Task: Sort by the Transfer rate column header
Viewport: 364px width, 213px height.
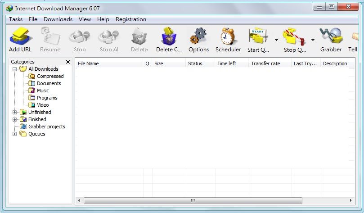Action: point(270,63)
